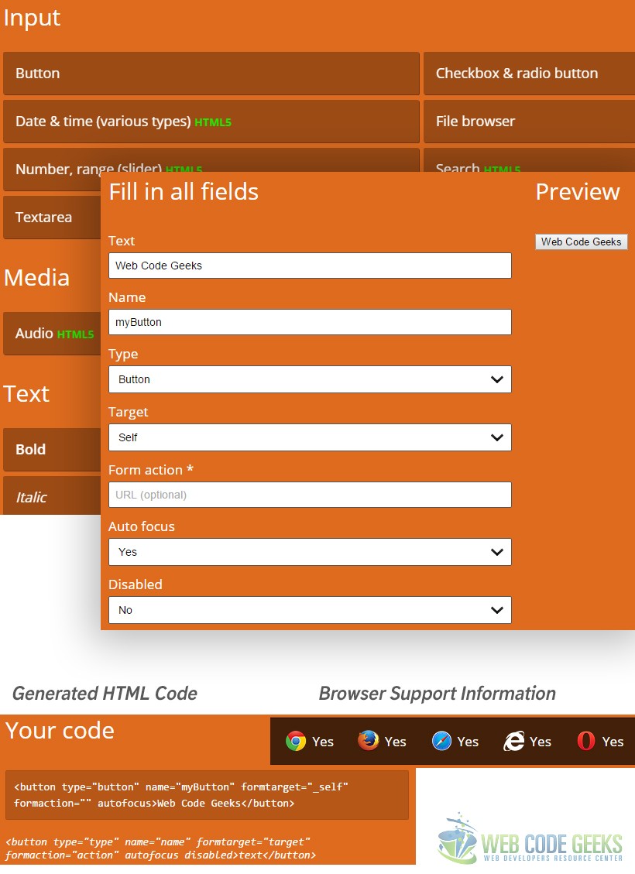Select the Bold text tile
This screenshot has width=635, height=874.
click(x=52, y=449)
